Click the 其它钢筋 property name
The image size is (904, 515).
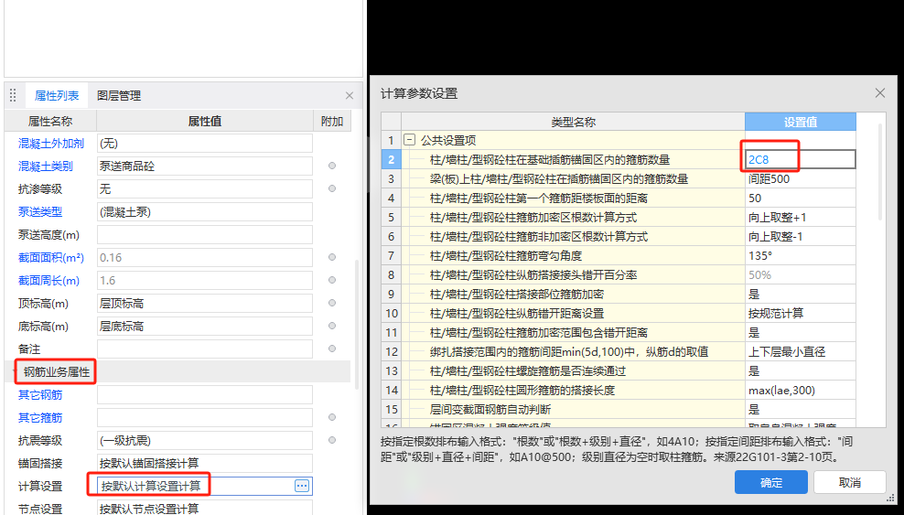coord(40,394)
